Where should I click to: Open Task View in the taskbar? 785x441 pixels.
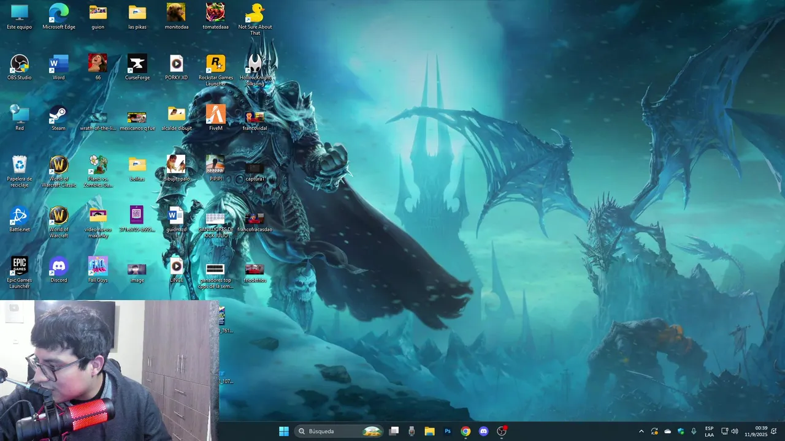pos(394,431)
